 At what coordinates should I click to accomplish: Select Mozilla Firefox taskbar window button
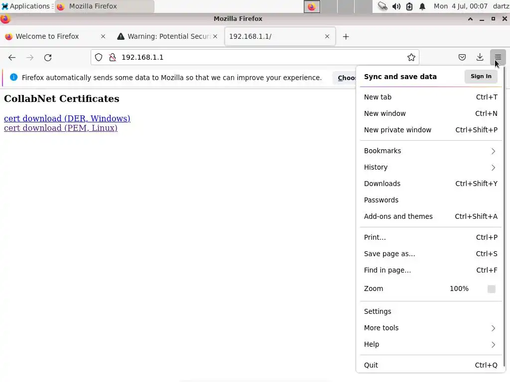tap(104, 6)
